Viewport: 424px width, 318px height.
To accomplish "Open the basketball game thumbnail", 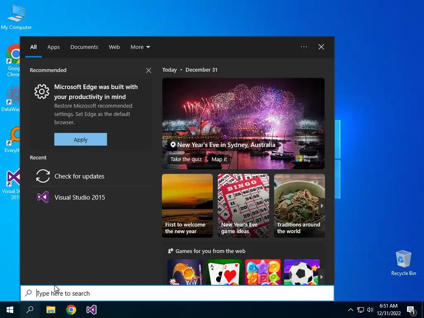I will 185,272.
